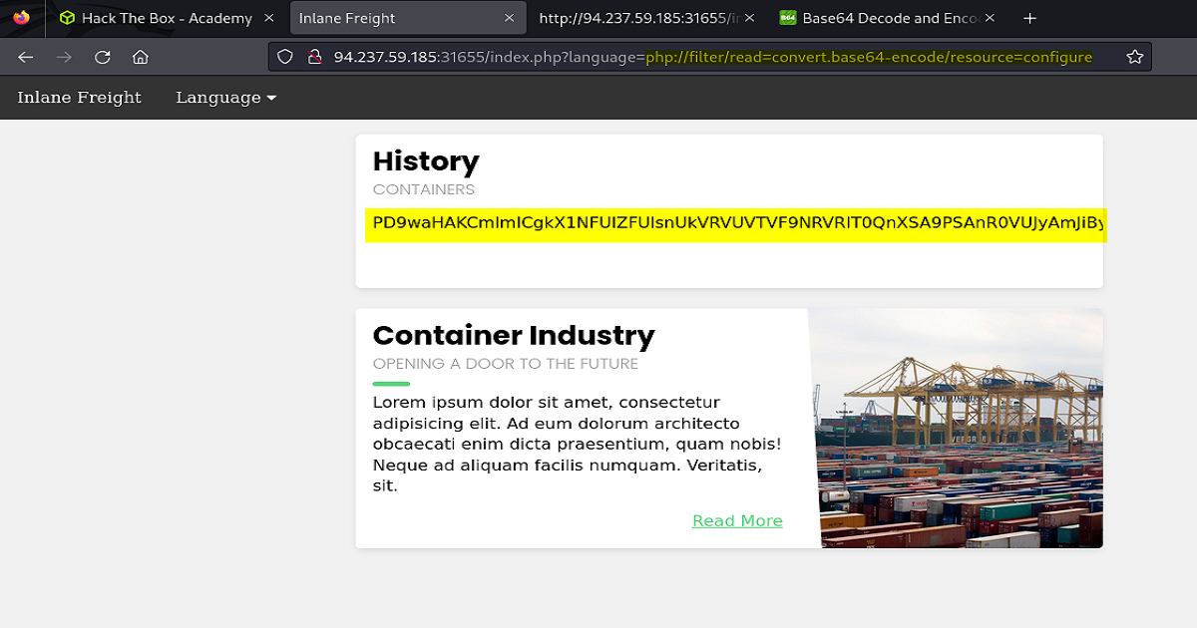The height and width of the screenshot is (628, 1197).
Task: Open the tracking protection shield icon
Action: (x=285, y=57)
